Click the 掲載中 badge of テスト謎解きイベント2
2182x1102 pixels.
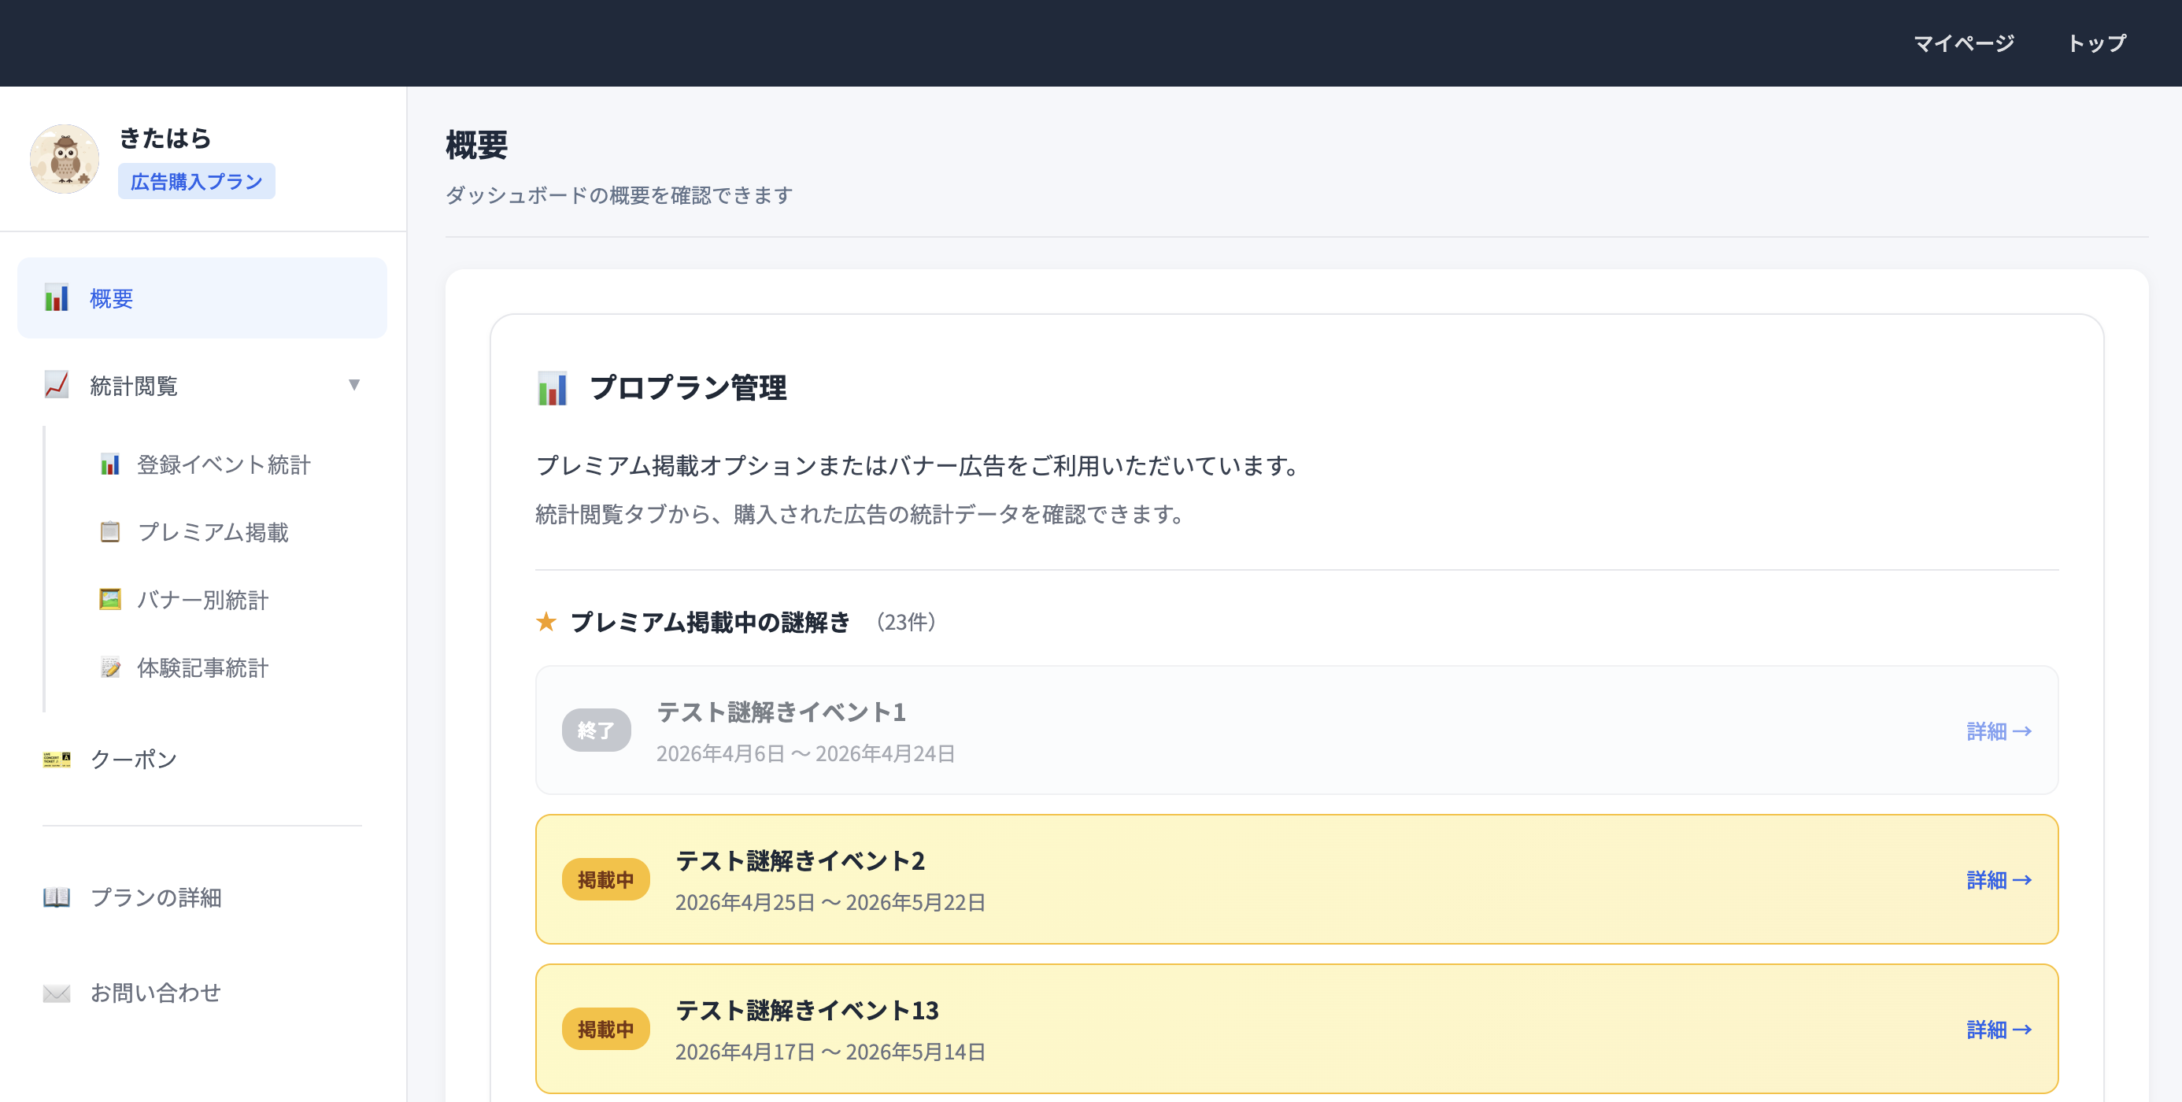click(x=605, y=879)
